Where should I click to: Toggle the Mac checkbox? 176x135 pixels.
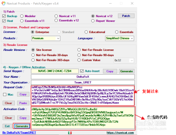coord(5,94)
